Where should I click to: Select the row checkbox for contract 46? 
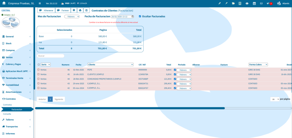[x=38, y=70]
